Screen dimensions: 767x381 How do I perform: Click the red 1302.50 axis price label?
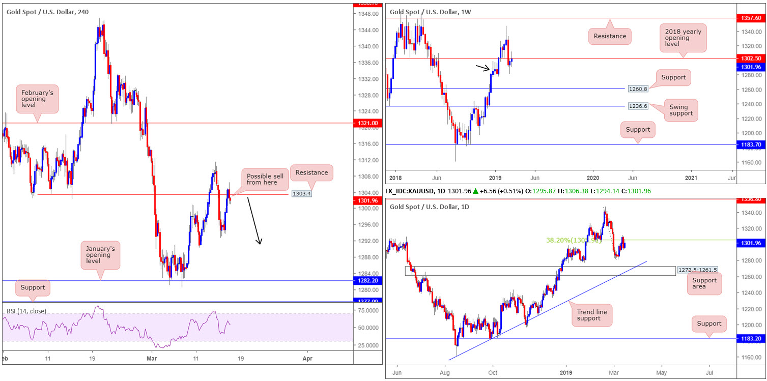pyautogui.click(x=751, y=58)
